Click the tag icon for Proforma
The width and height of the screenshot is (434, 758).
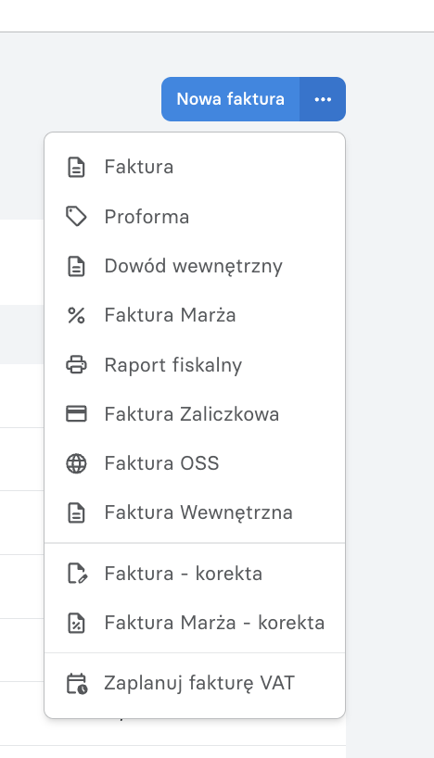point(76,217)
